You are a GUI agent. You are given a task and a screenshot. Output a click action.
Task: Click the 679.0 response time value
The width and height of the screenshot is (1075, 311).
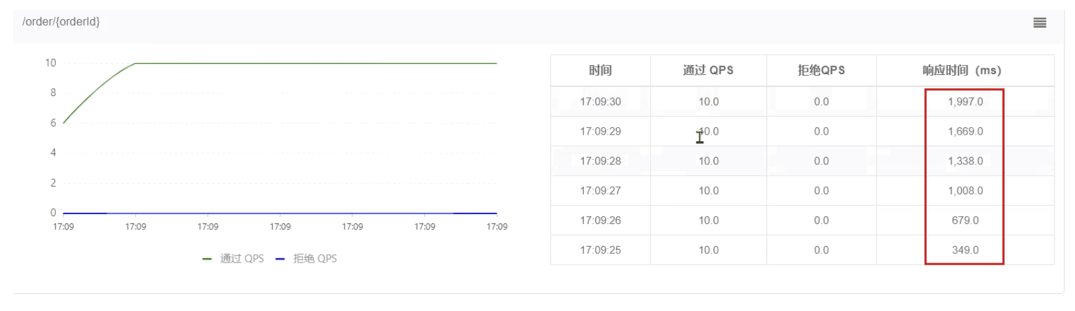point(965,220)
